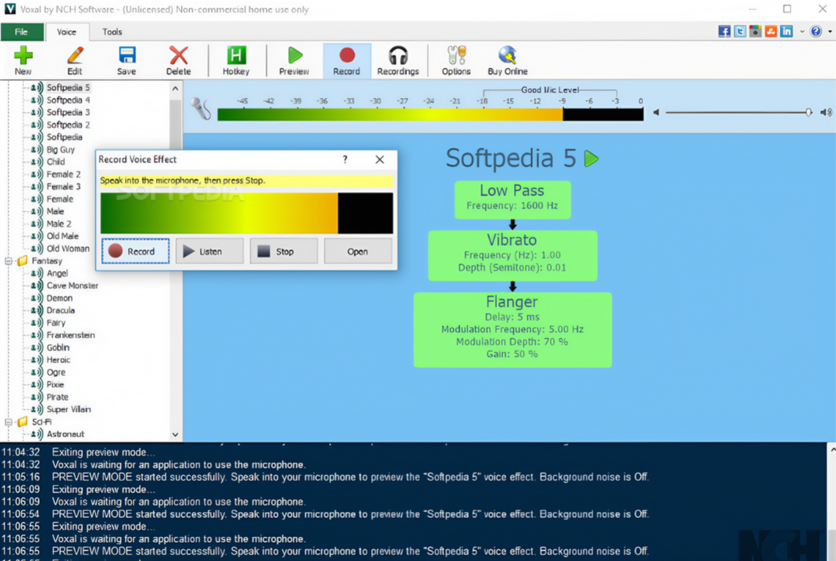The image size is (836, 561).
Task: Click the Listen button in the dialog
Action: click(210, 251)
